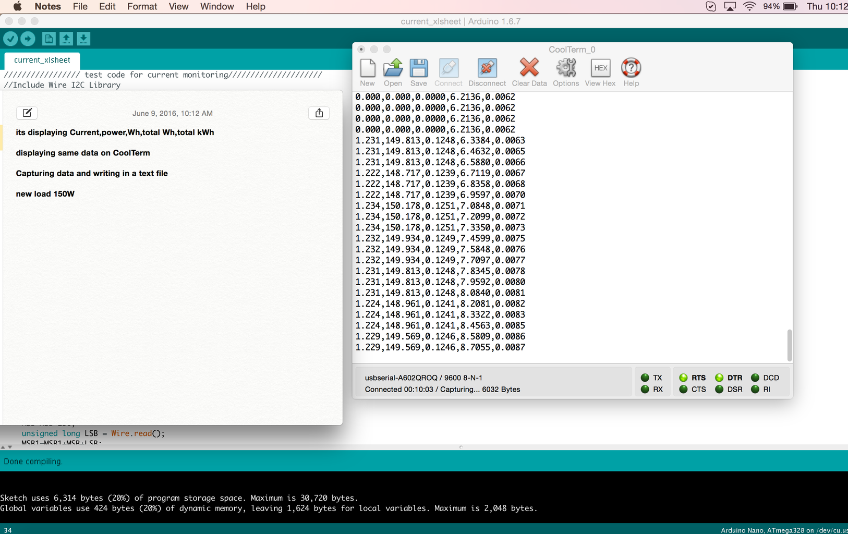Click the "Connected 00:10:03 / Capturing" status text
The image size is (848, 534).
point(443,389)
